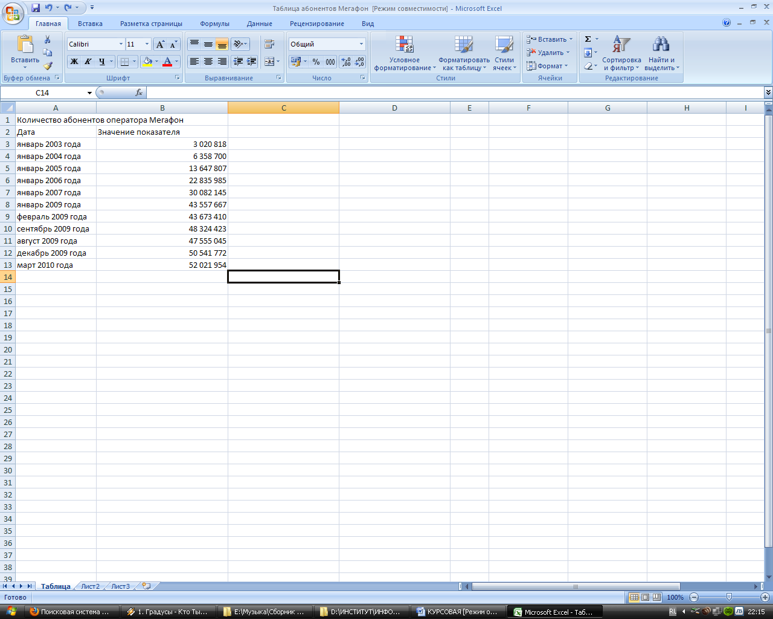The width and height of the screenshot is (773, 619).
Task: Open the Рецензирование ribbon tab
Action: click(x=317, y=24)
